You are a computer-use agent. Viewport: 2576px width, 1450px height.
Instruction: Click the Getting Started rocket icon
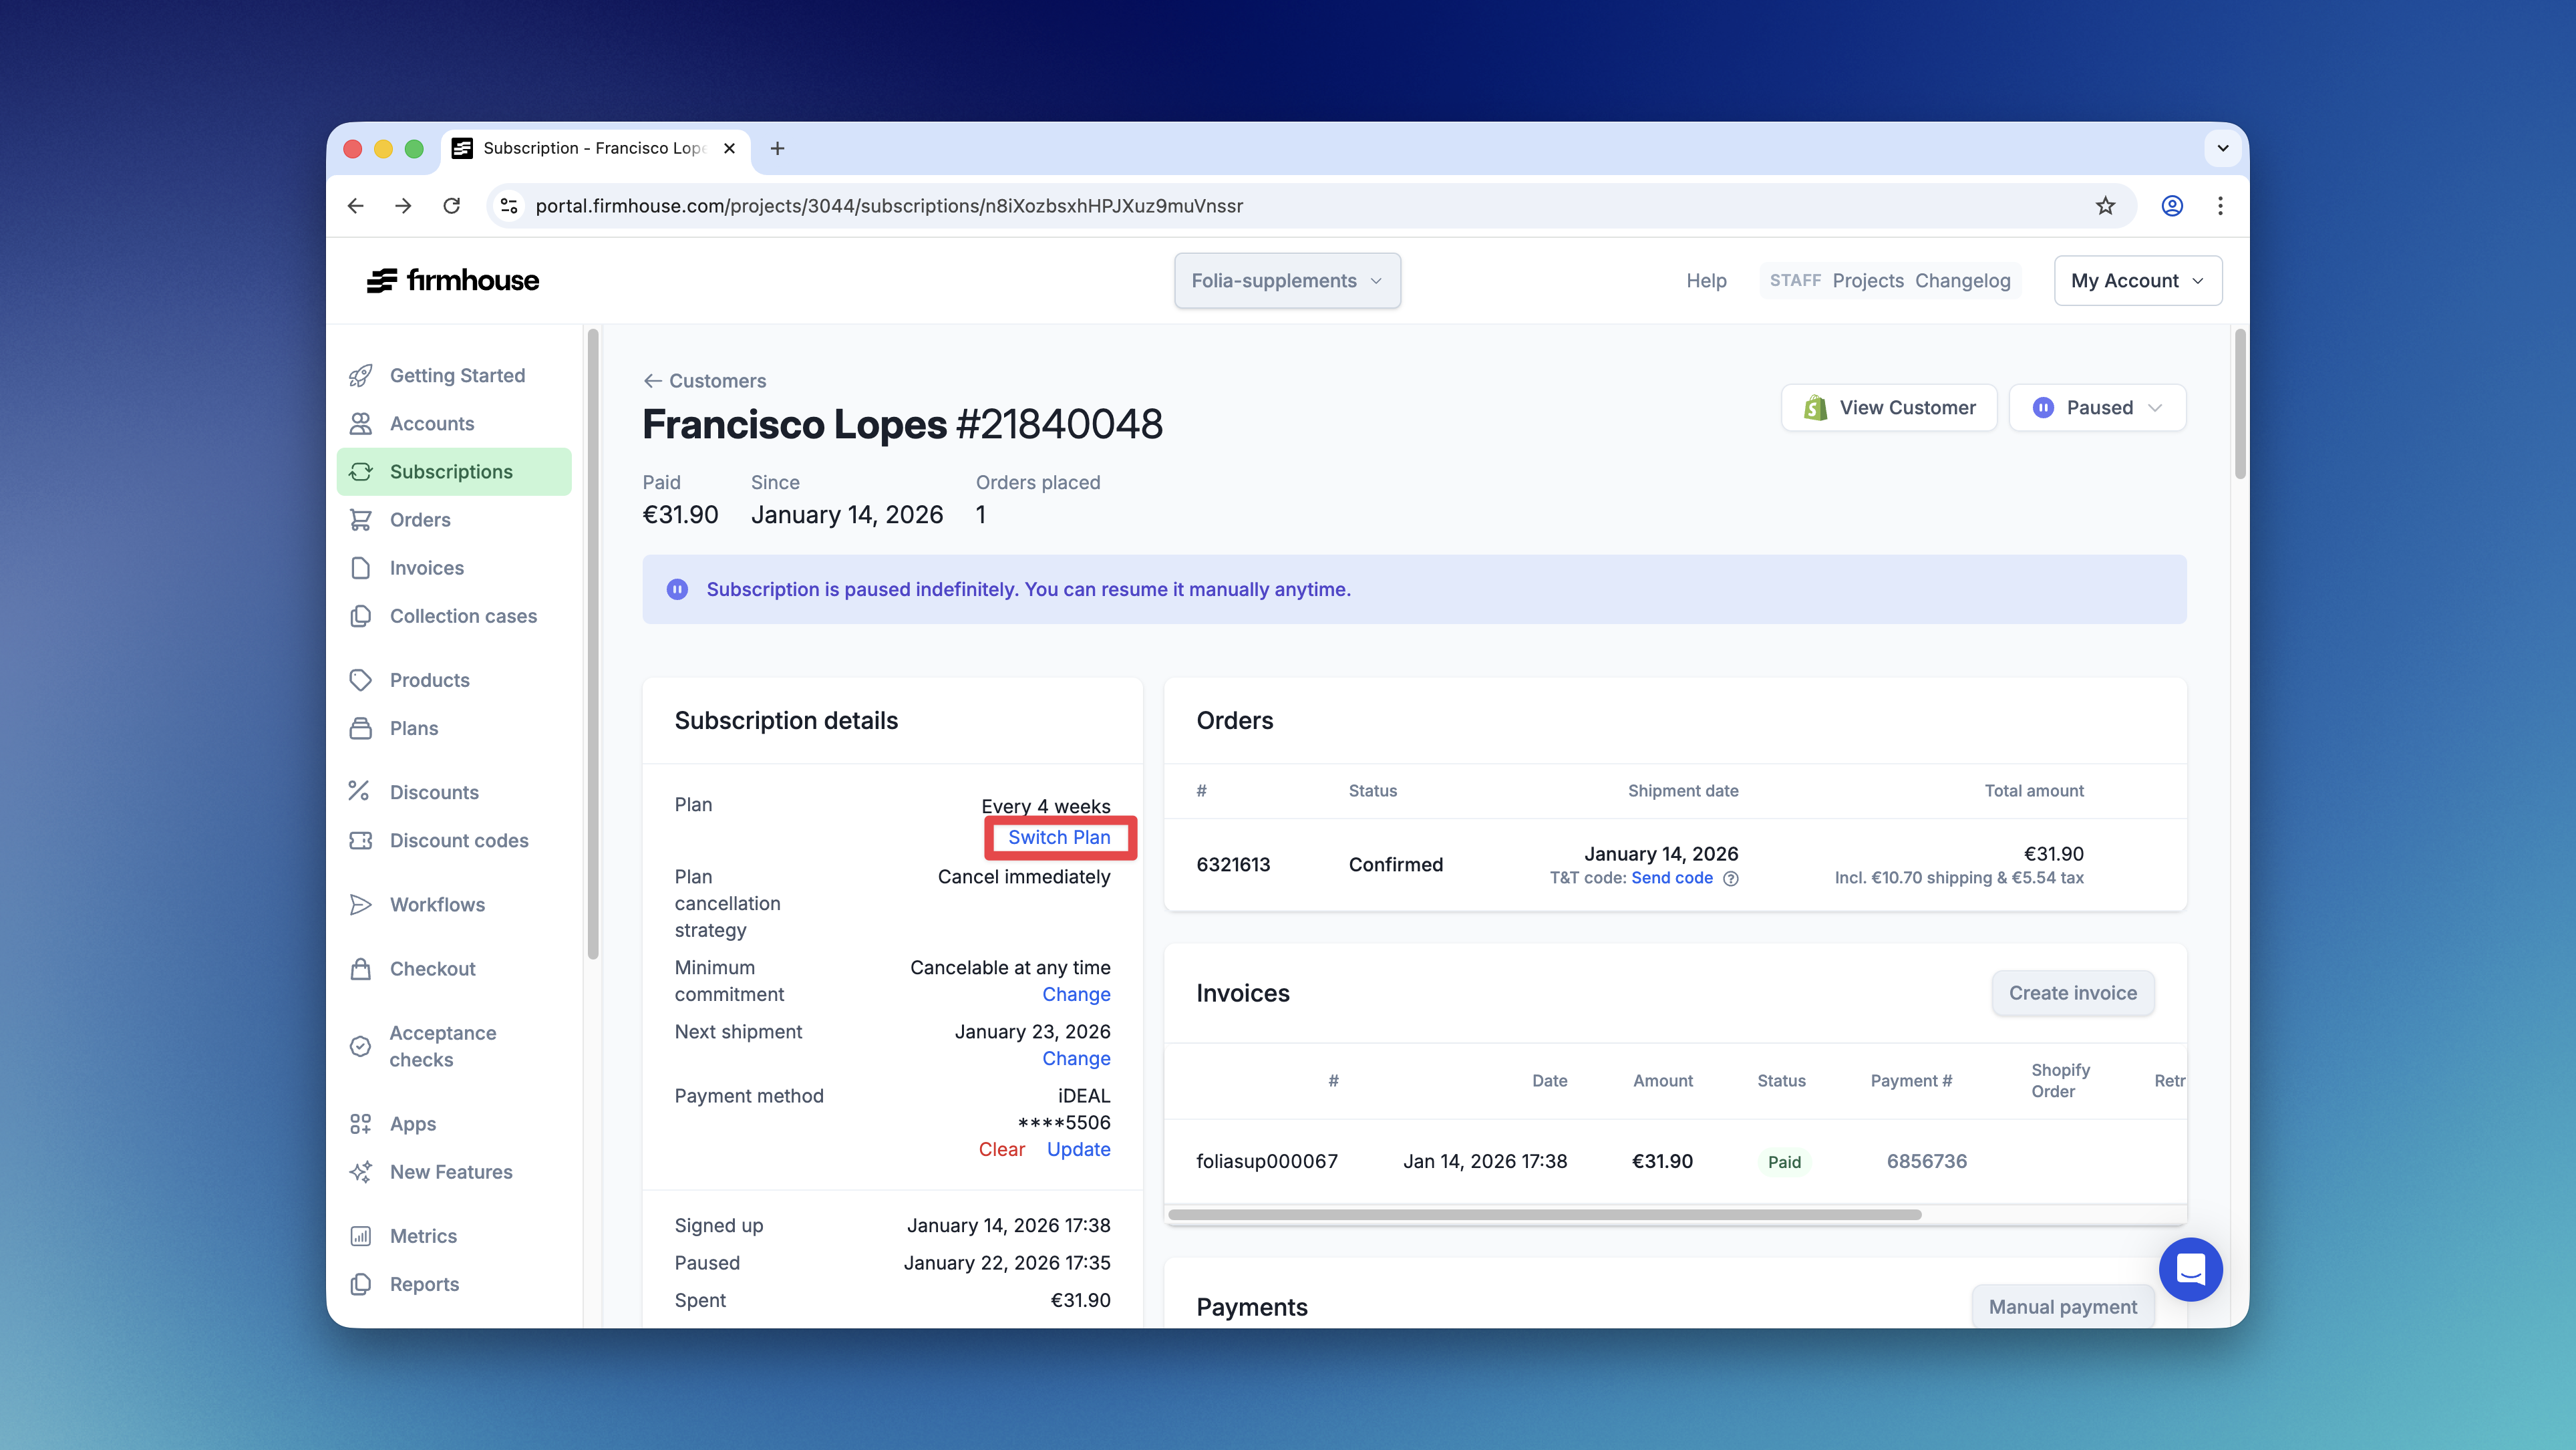point(361,375)
